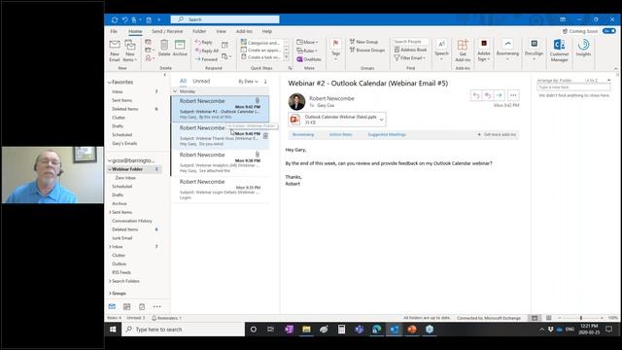Click the main Search box
The height and width of the screenshot is (350, 622).
(225, 19)
